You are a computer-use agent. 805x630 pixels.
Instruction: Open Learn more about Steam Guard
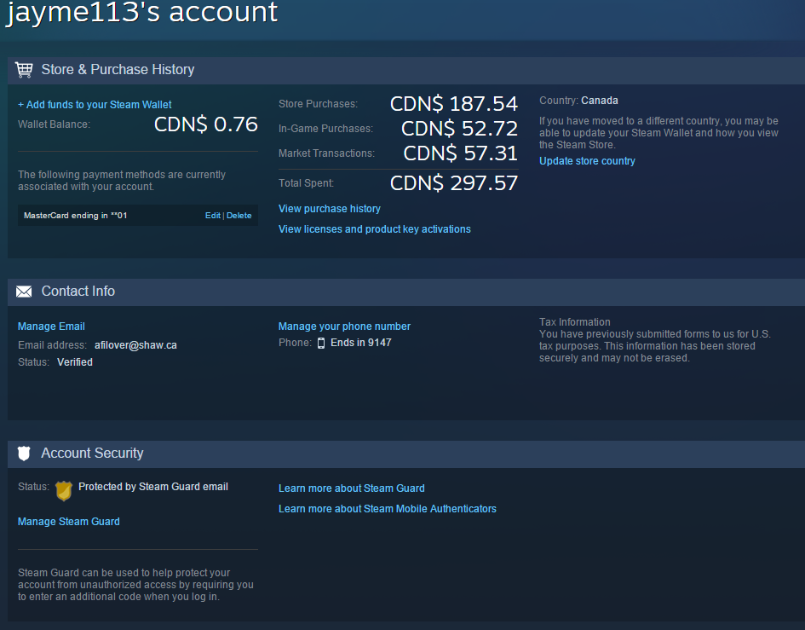tap(352, 488)
